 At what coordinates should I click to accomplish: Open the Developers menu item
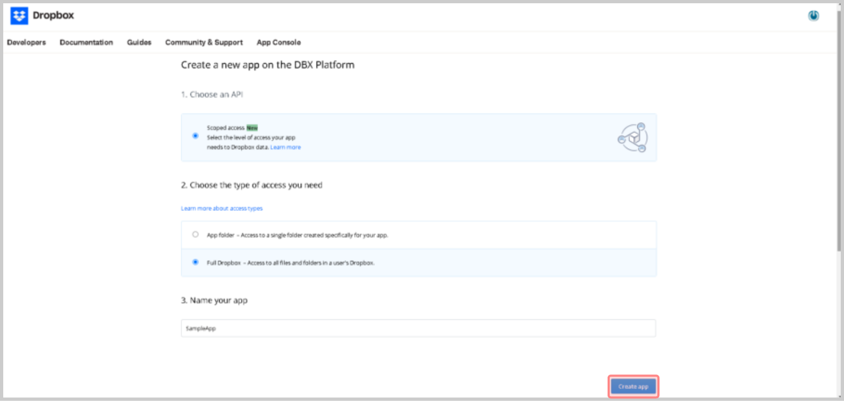(27, 42)
